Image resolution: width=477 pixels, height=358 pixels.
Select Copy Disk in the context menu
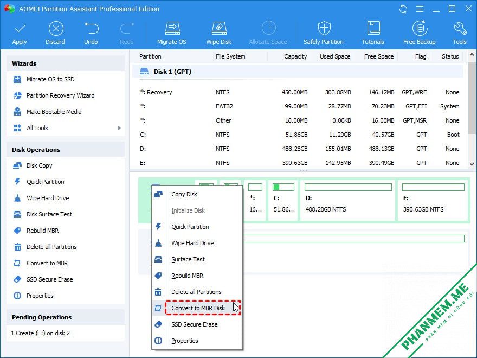click(x=197, y=194)
